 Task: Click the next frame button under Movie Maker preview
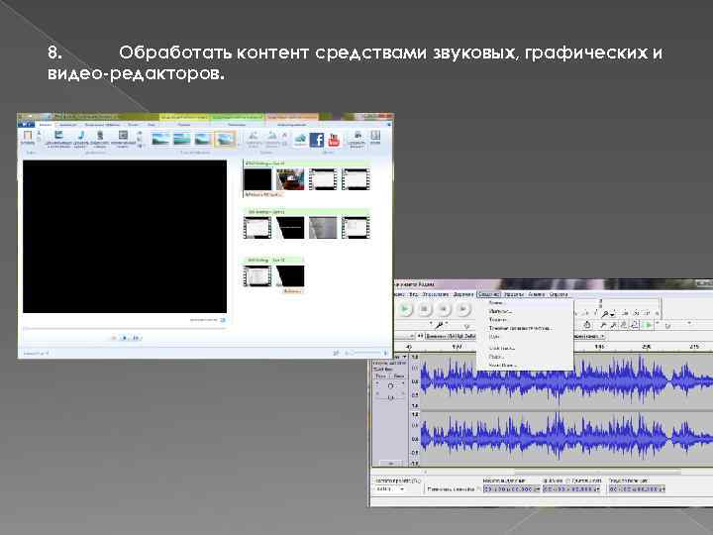coord(135,338)
